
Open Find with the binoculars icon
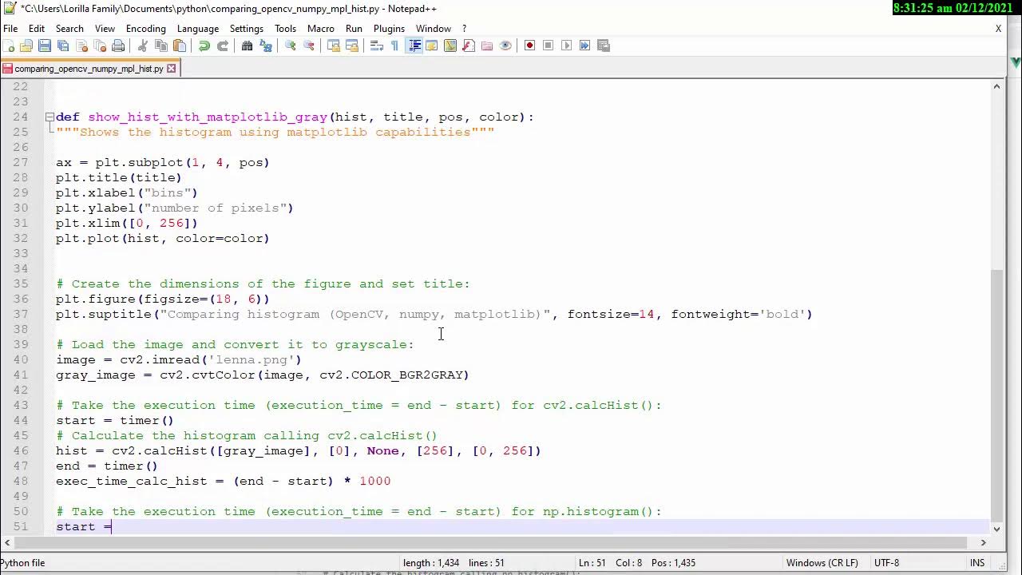click(248, 46)
